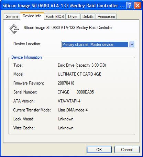Switch to the General tab
Viewport: 143px width, 157px height.
coord(12,17)
